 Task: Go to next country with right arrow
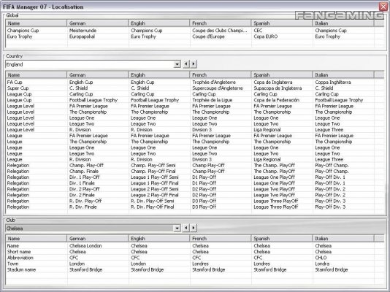pos(194,64)
